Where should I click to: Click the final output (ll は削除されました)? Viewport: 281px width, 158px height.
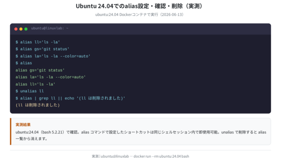[38, 105]
